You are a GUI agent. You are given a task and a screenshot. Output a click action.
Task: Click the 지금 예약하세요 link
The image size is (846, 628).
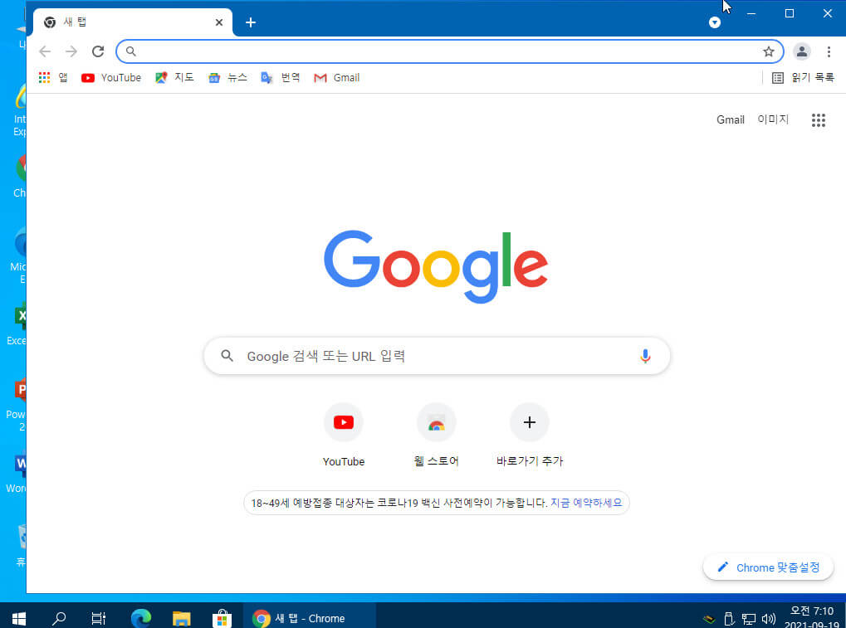[586, 503]
